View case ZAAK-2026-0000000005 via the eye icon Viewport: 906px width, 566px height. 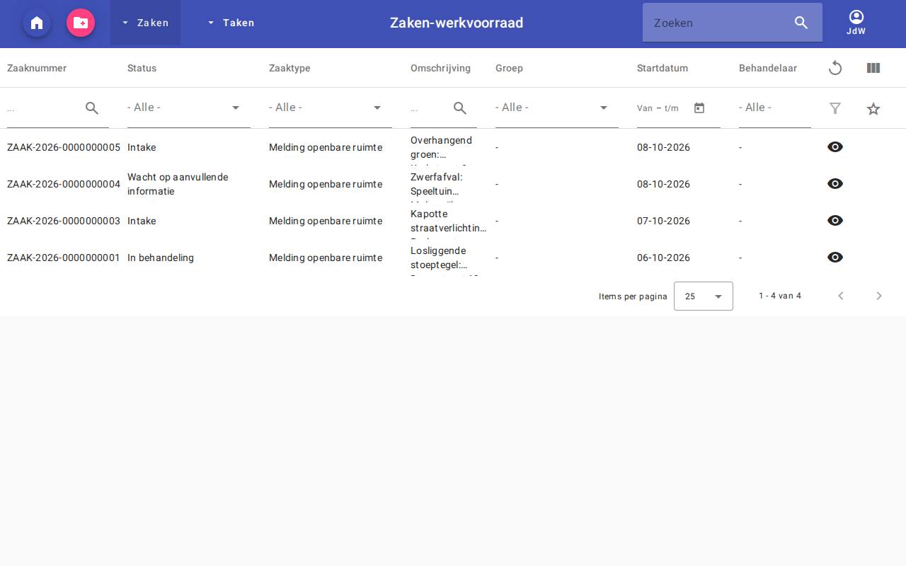835,147
